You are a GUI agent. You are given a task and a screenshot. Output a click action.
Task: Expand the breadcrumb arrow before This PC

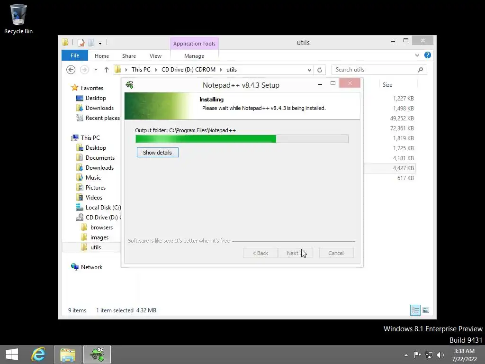click(x=126, y=70)
